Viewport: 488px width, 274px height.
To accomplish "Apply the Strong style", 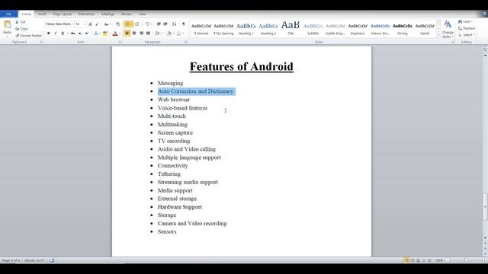I will point(403,29).
